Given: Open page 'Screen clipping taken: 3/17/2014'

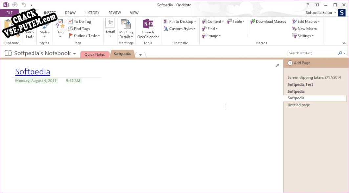Looking at the screenshot, I should [314, 77].
